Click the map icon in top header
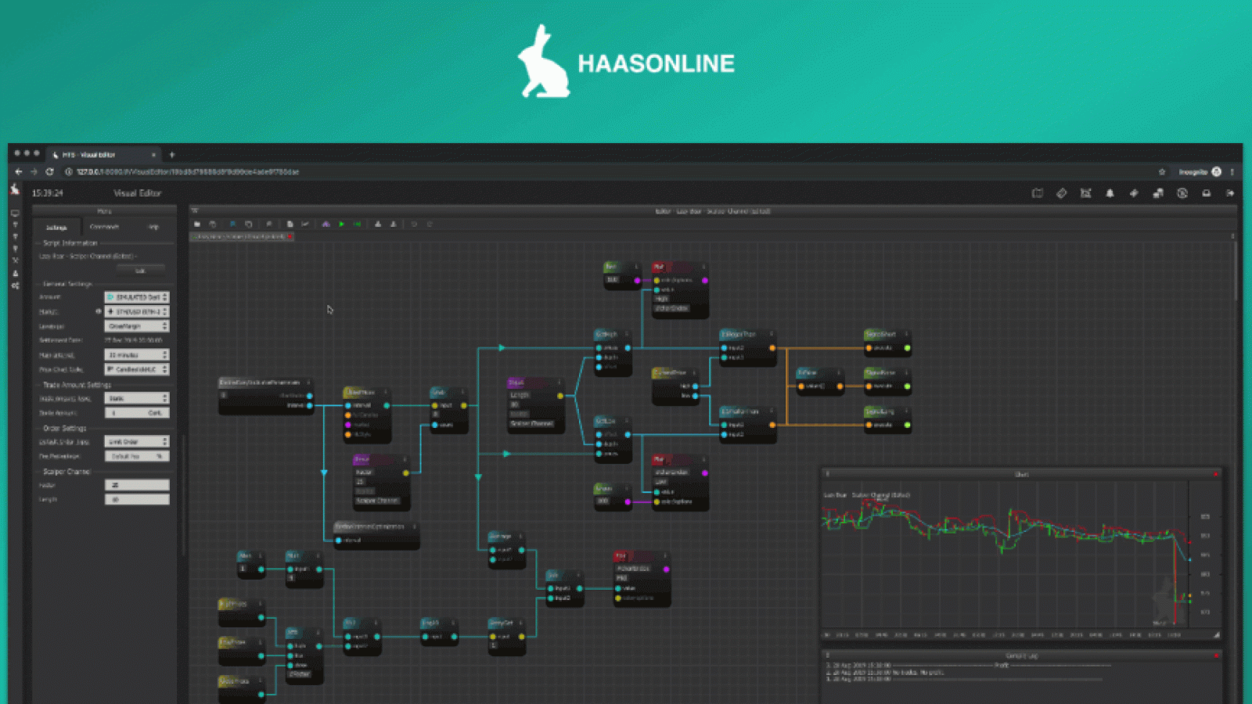Viewport: 1252px width, 704px height. click(x=1038, y=193)
